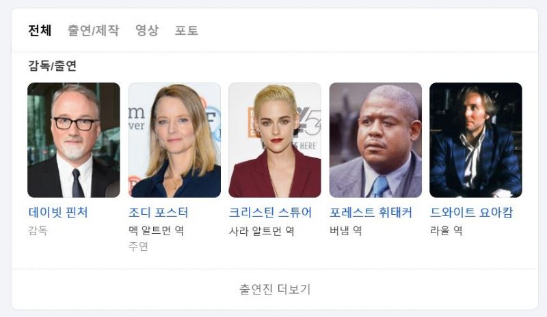Click the 감독/출연 section heading
The image size is (547, 317).
coord(53,65)
